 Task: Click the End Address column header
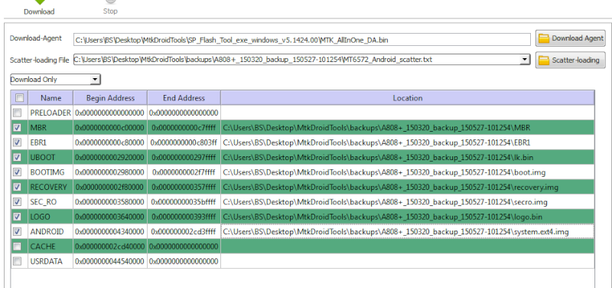click(x=184, y=98)
